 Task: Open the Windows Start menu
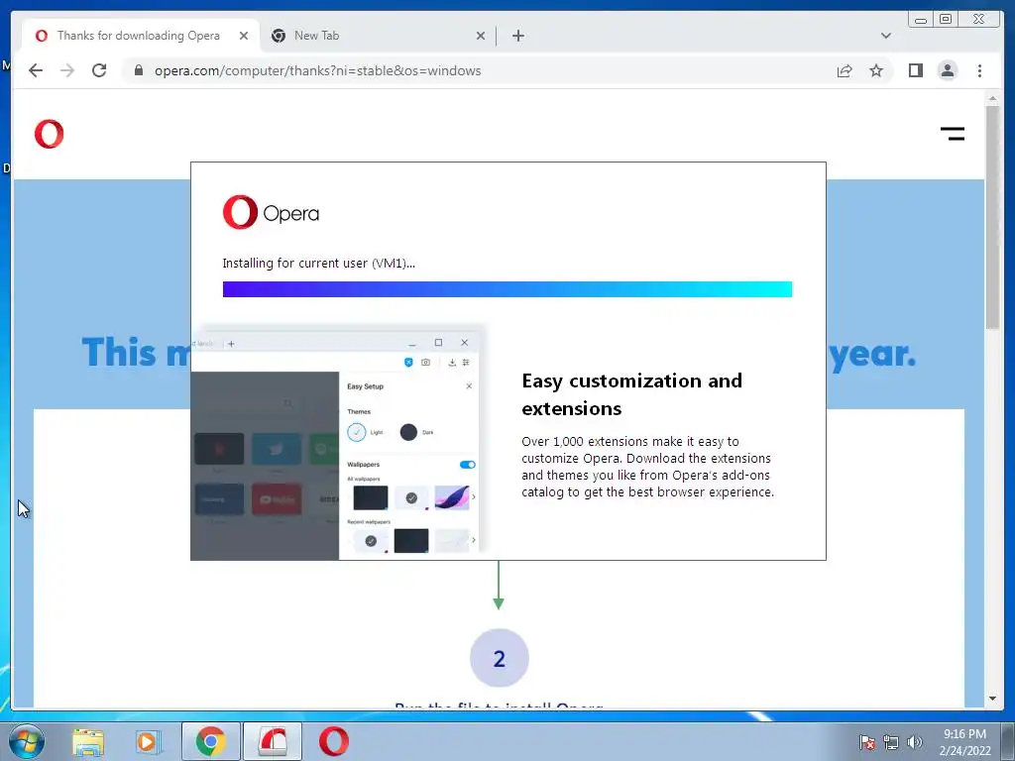tap(26, 741)
